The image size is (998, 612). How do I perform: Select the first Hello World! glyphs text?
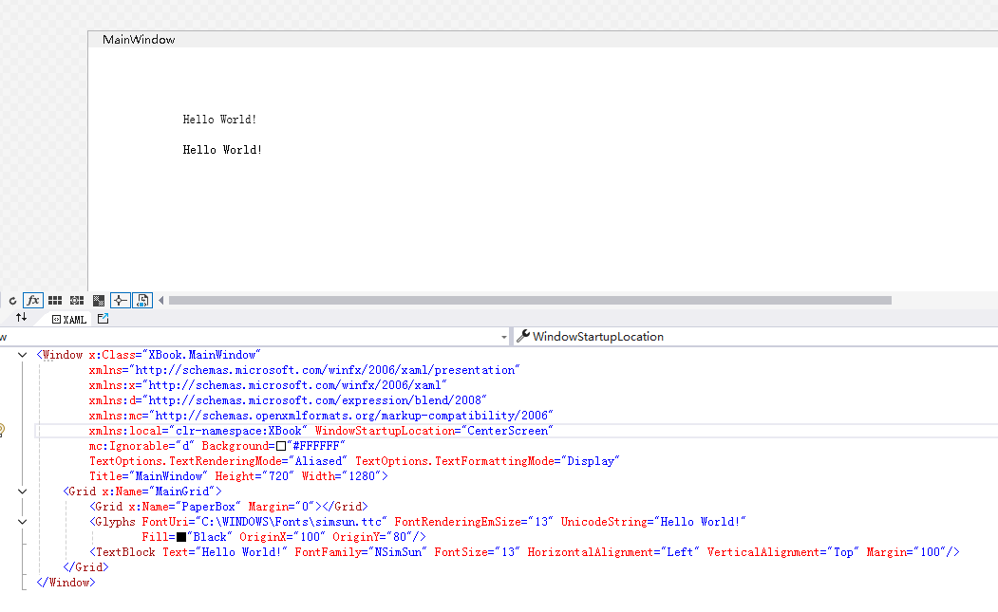point(219,120)
